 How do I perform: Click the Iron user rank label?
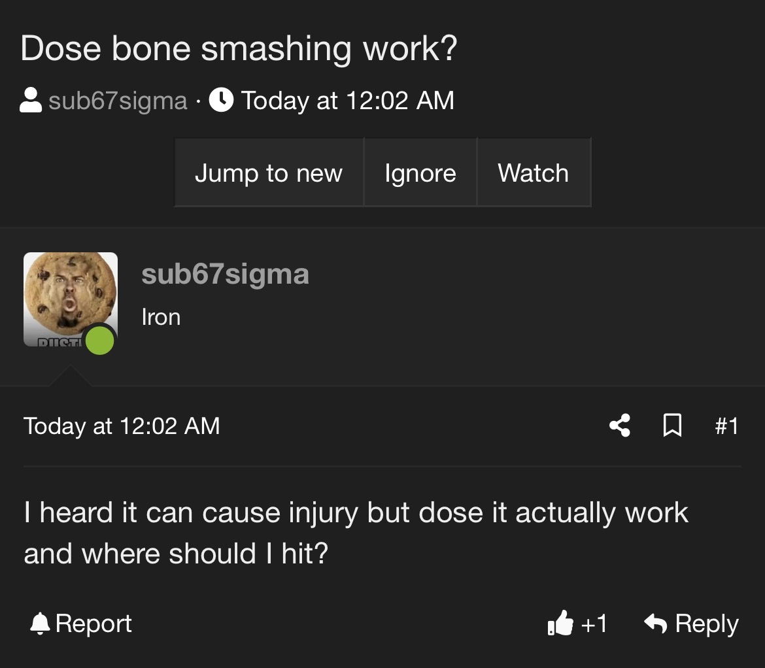click(x=161, y=317)
